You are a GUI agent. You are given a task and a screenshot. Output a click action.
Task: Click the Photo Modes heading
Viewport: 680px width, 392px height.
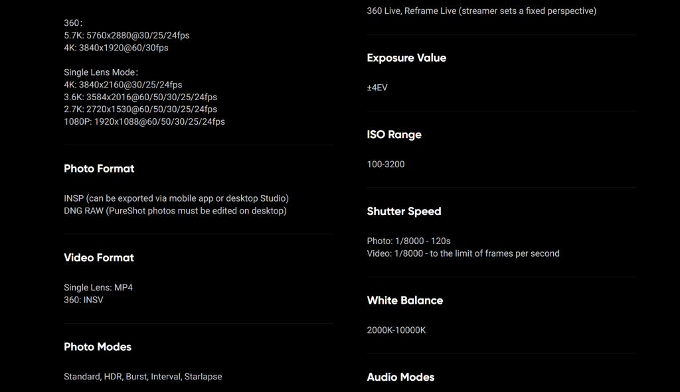pyautogui.click(x=98, y=347)
